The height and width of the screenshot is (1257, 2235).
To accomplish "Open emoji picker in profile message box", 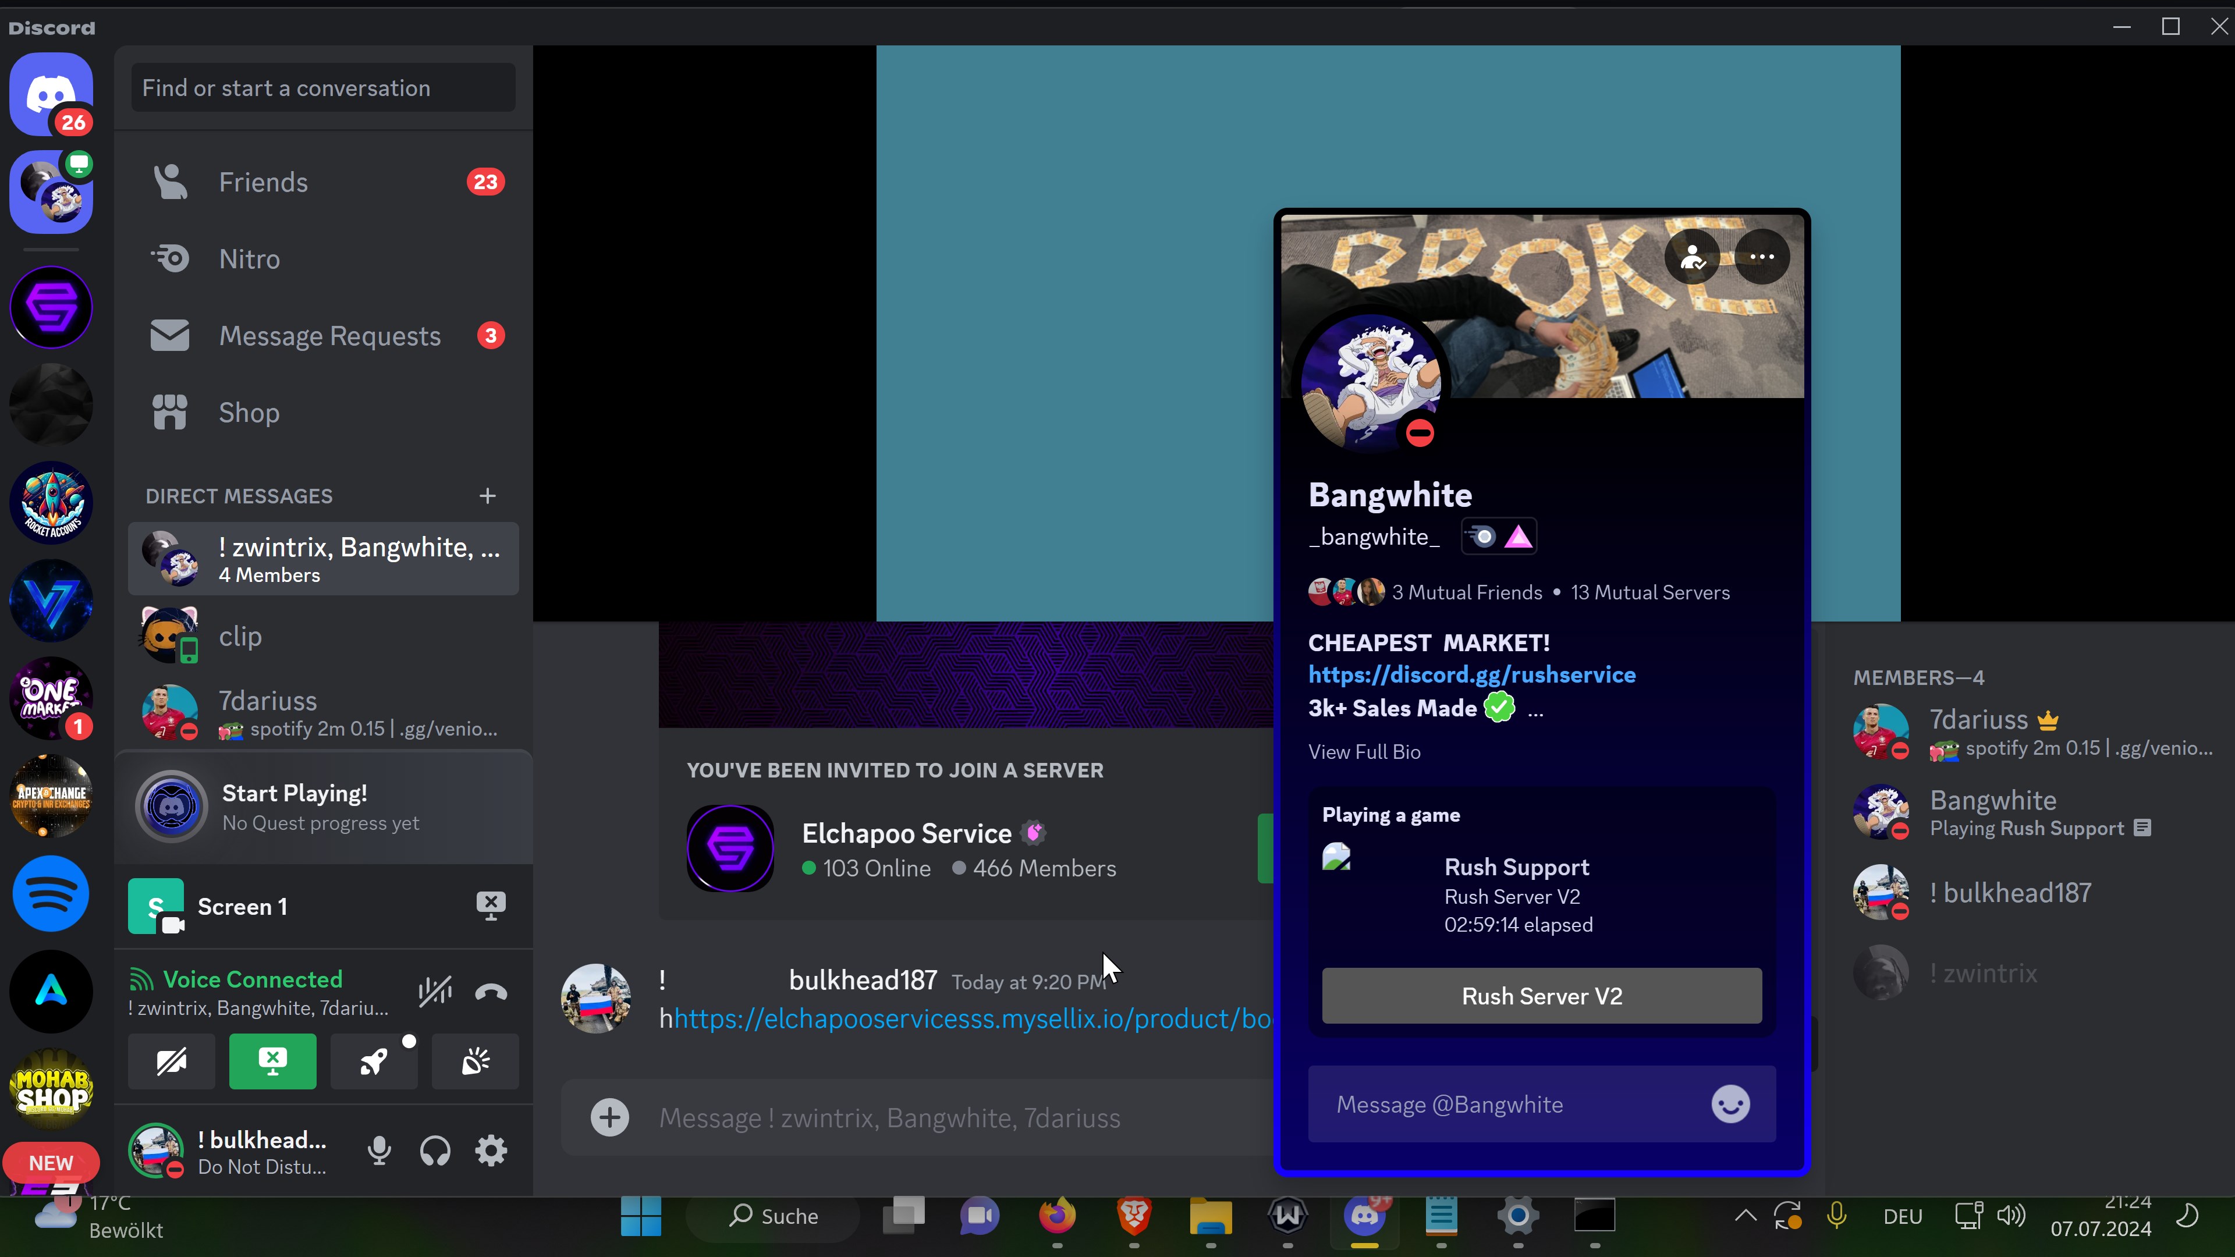I will (1730, 1105).
